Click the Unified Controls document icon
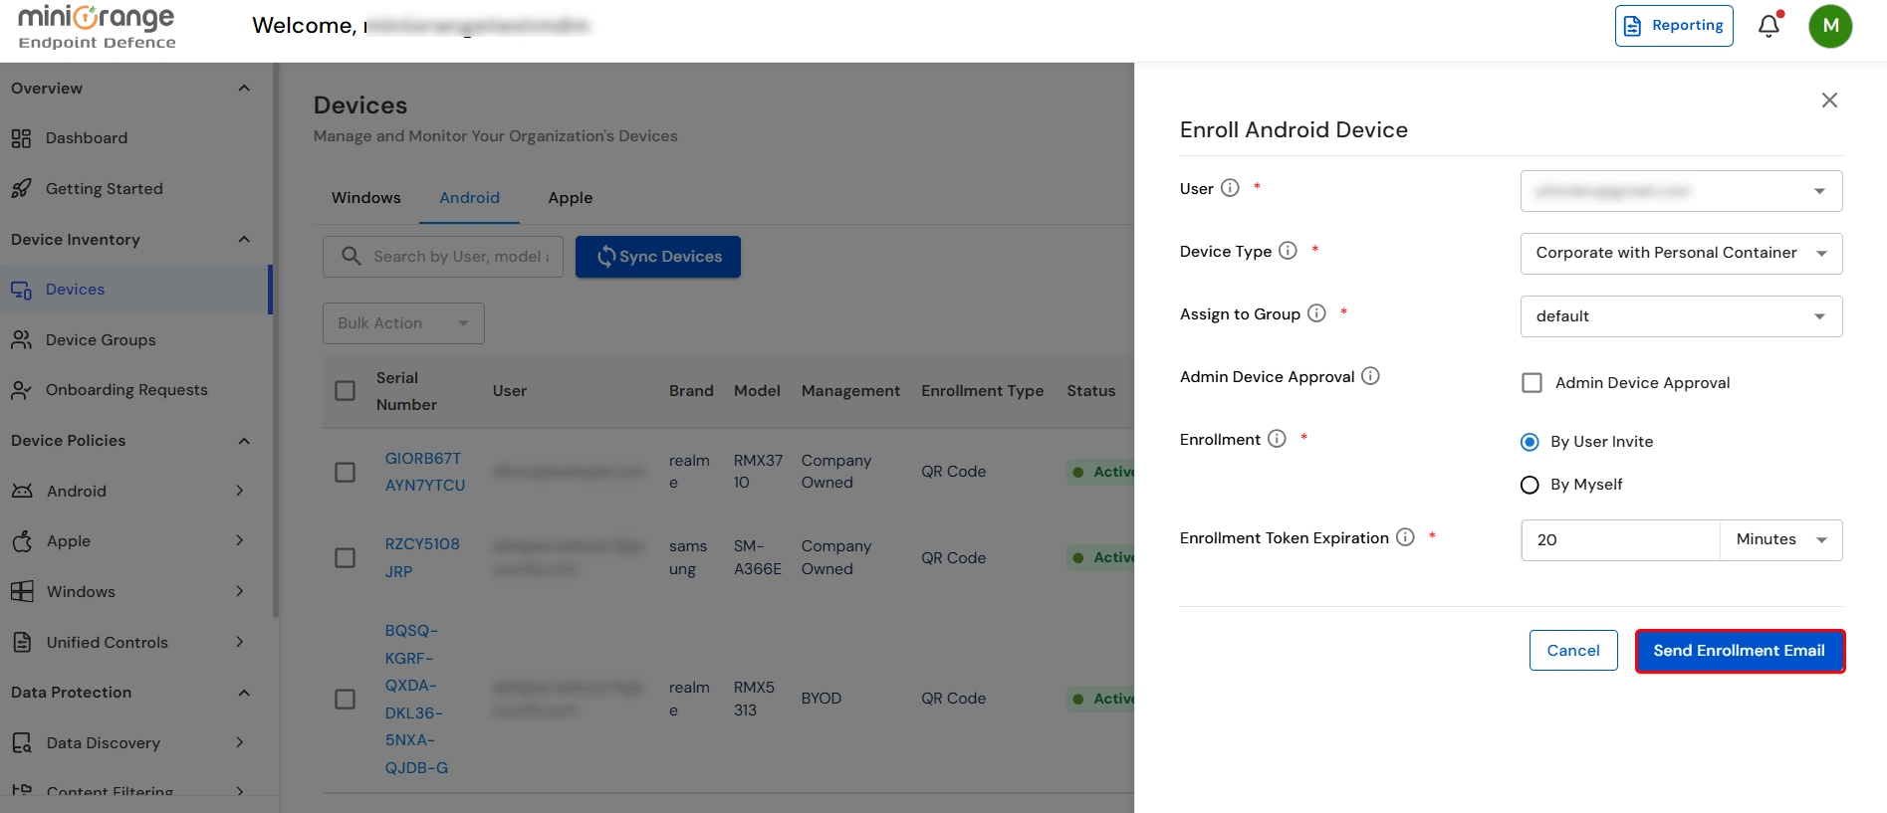Image resolution: width=1887 pixels, height=813 pixels. click(x=22, y=642)
